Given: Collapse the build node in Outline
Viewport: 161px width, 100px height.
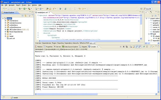Looking at the screenshot, I should click(149, 34).
